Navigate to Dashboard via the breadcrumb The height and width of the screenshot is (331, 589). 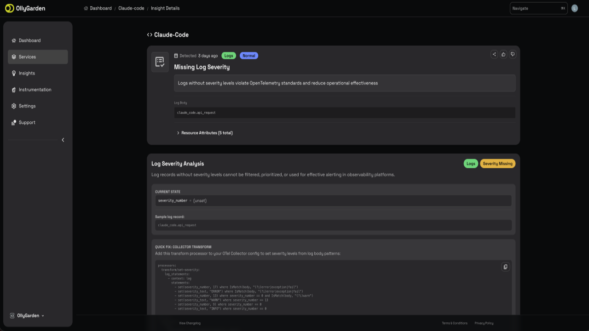[98, 8]
